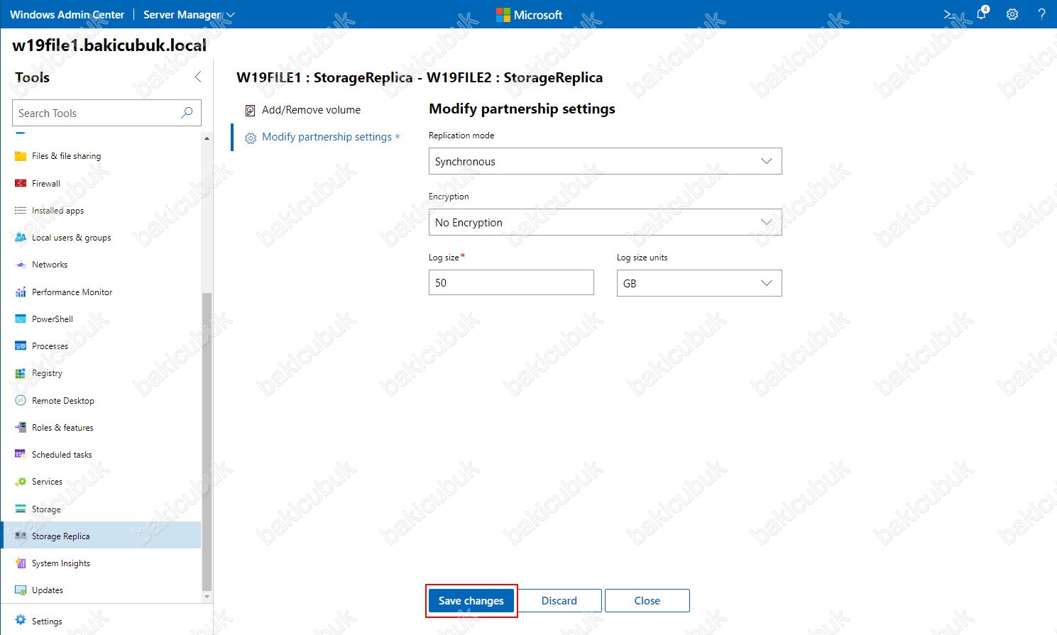Click the Local users & groups icon
The image size is (1057, 635).
pyautogui.click(x=21, y=238)
